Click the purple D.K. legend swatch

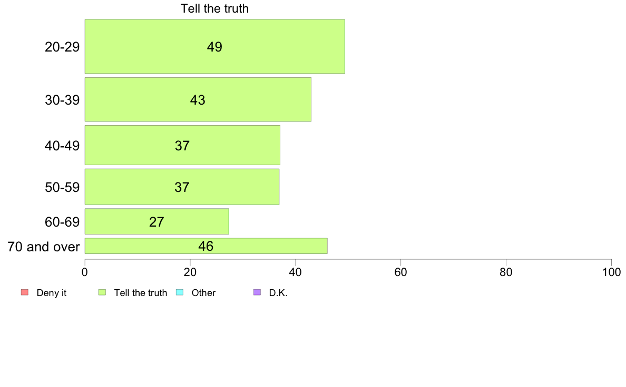click(x=257, y=292)
